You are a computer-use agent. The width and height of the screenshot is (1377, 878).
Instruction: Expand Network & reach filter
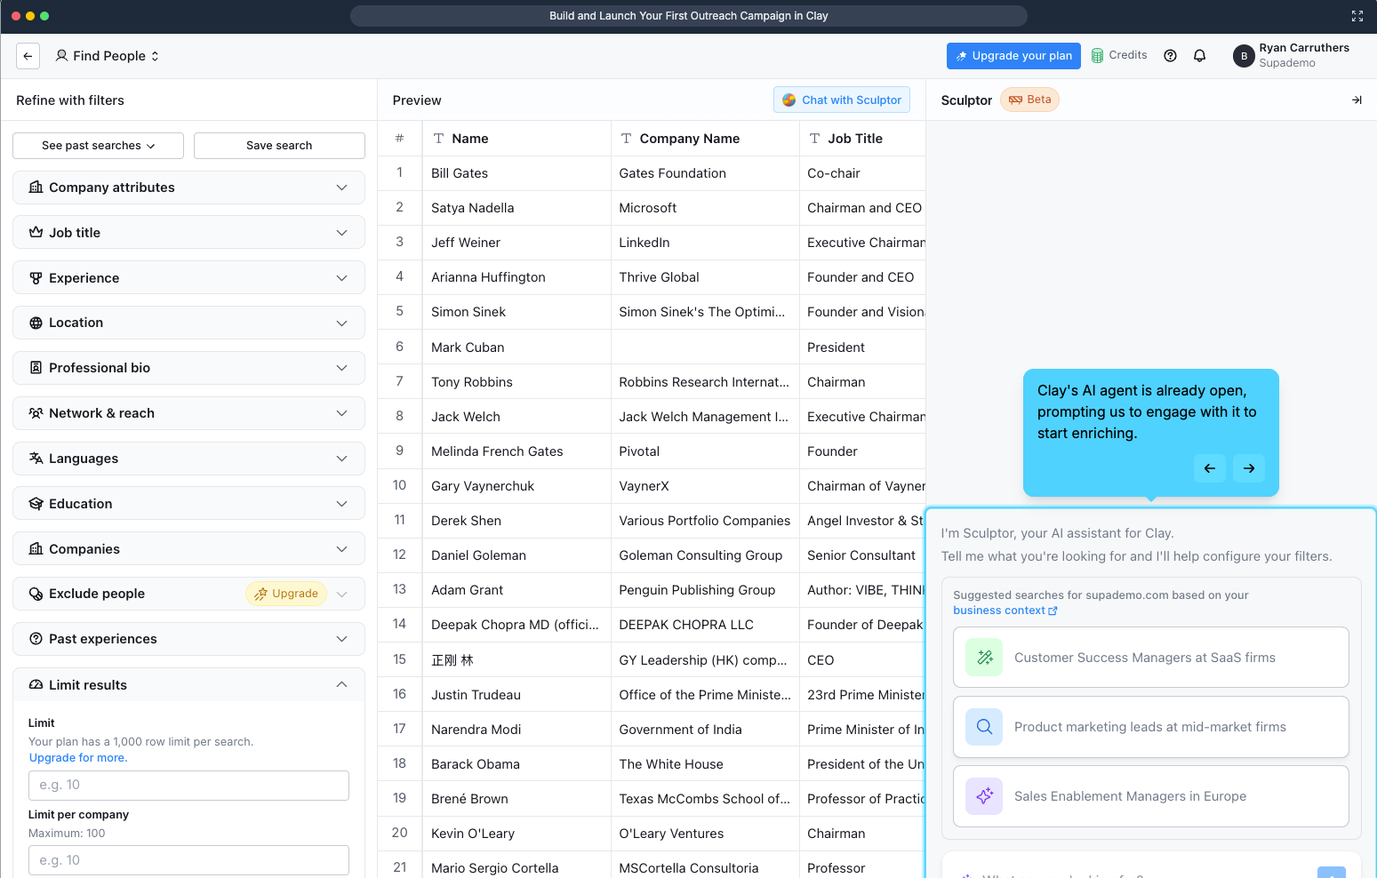coord(188,413)
